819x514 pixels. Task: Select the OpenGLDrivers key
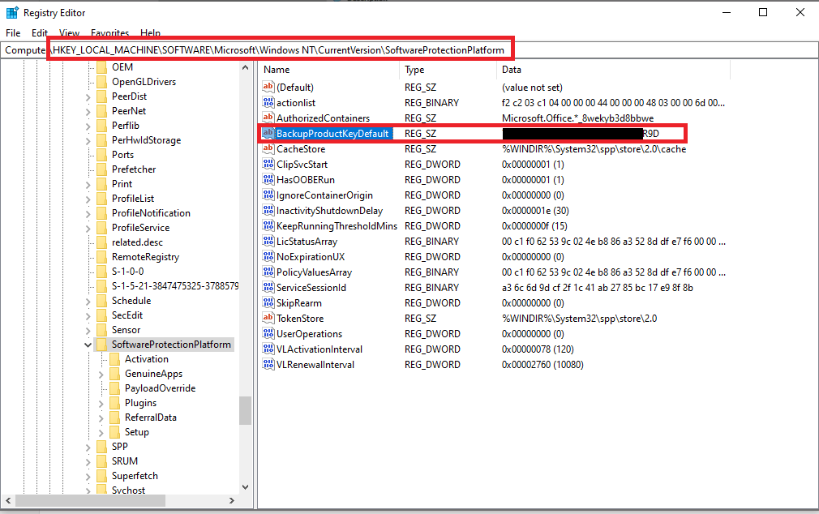click(x=144, y=82)
